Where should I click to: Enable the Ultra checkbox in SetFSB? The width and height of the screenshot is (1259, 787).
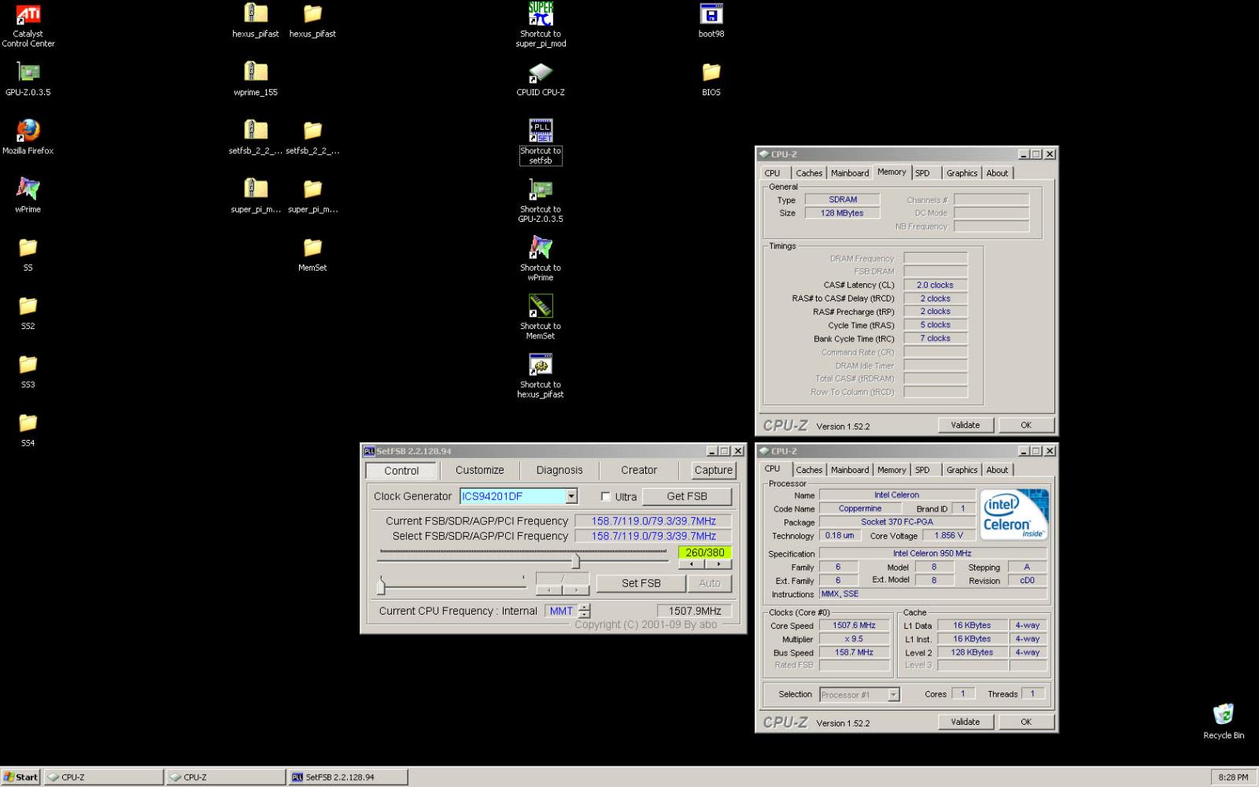click(x=606, y=497)
